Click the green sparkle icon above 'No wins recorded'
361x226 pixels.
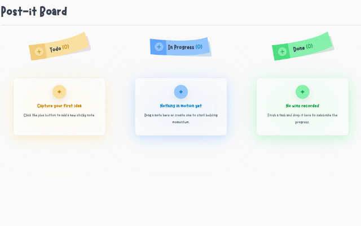pos(302,92)
